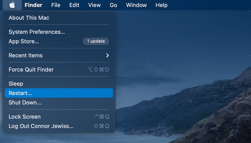Put the Mac to Sleep
This screenshot has height=143, width=251.
[x=59, y=84]
